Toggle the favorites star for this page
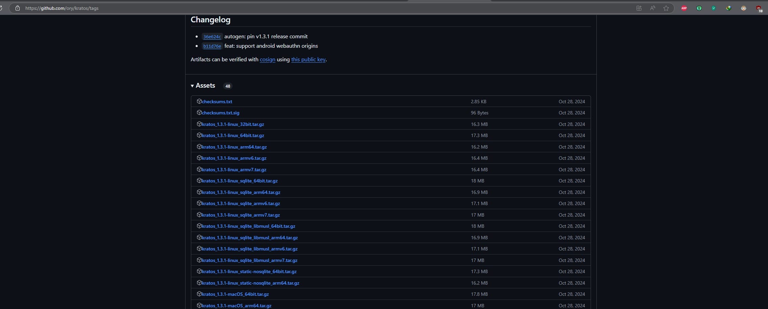 click(x=666, y=8)
